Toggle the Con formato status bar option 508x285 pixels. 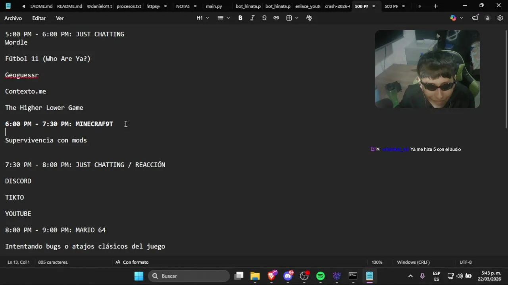click(x=132, y=262)
